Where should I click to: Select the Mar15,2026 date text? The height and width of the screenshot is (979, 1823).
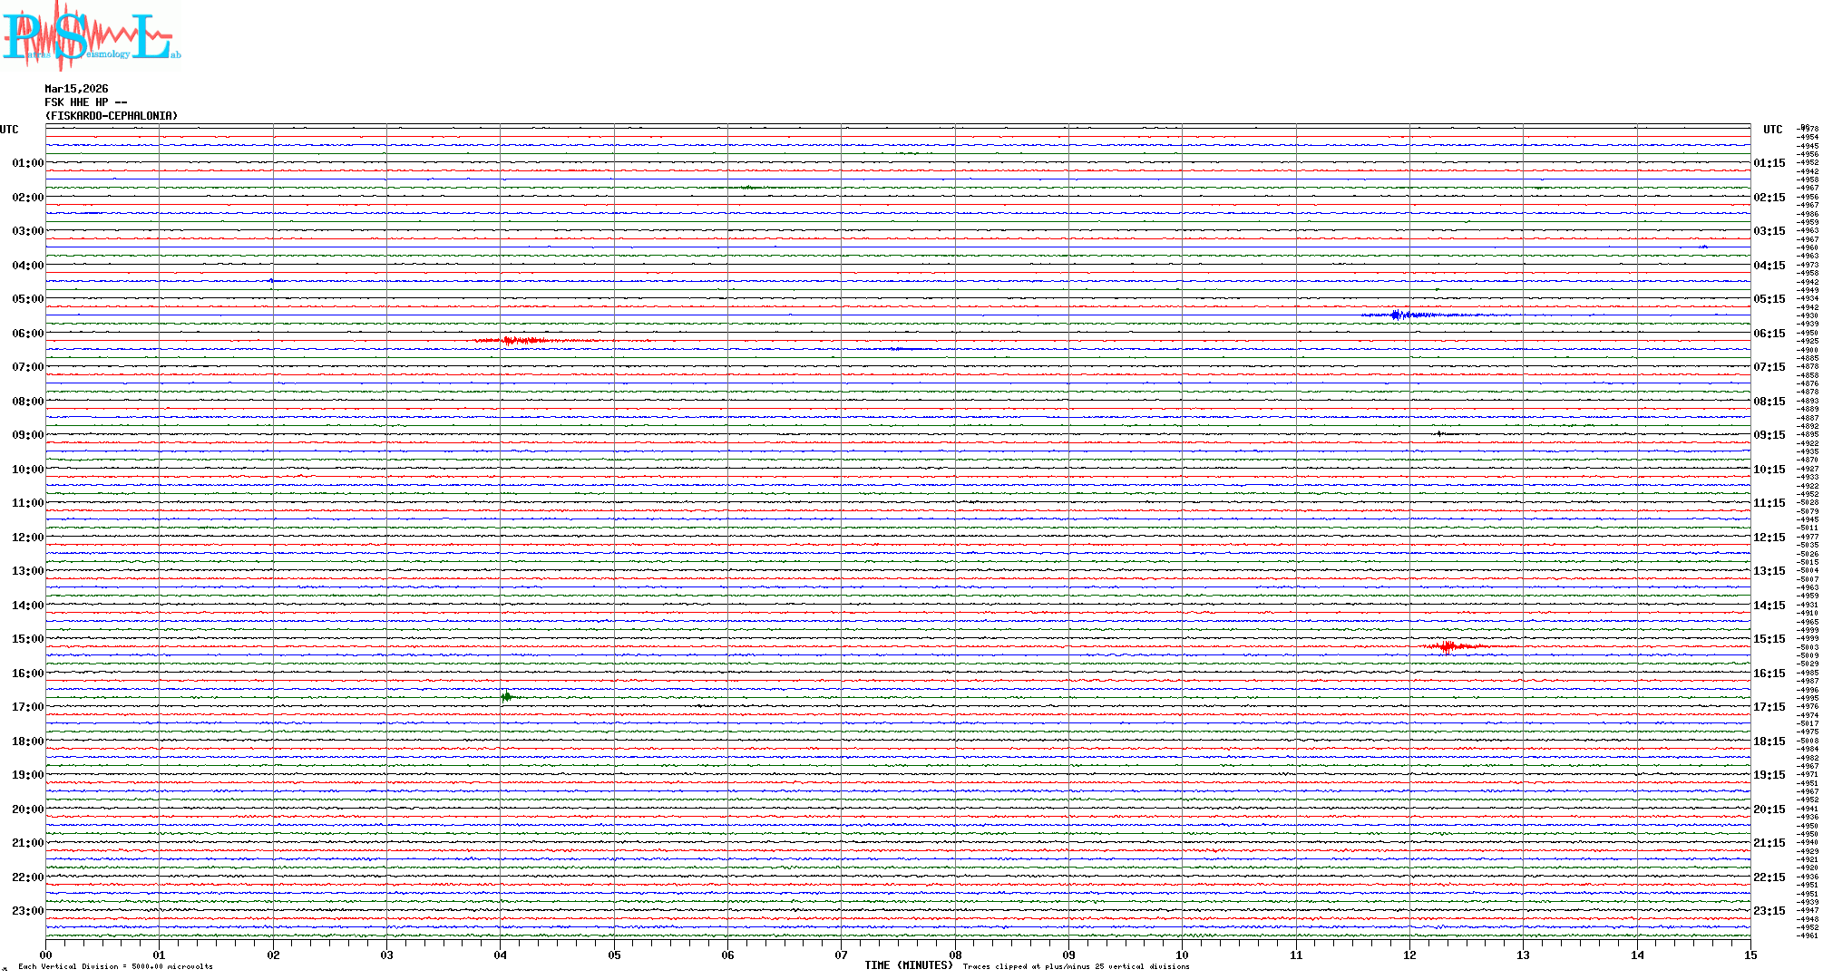tap(76, 89)
